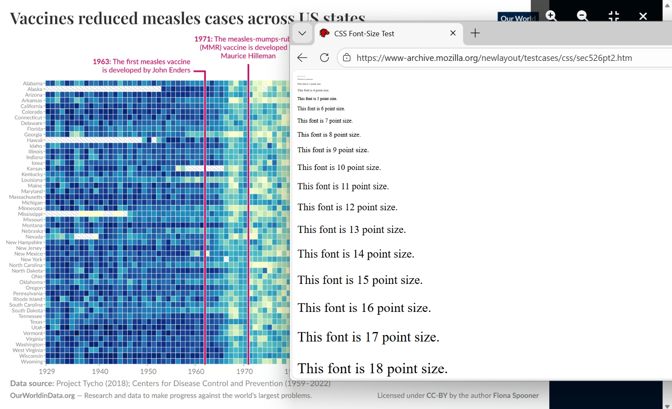The image size is (672, 409).
Task: Open site security info via lock icon
Action: coord(347,58)
